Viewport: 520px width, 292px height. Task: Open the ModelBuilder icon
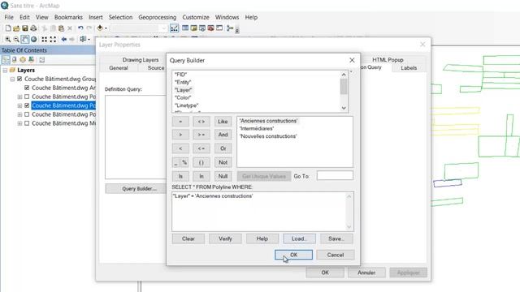[x=230, y=28]
